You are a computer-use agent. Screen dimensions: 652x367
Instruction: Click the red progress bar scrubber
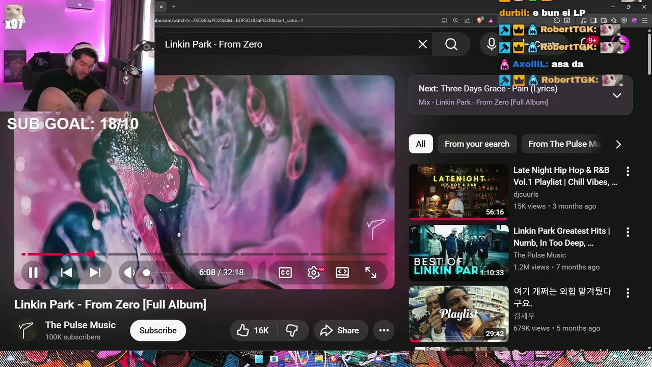[91, 254]
